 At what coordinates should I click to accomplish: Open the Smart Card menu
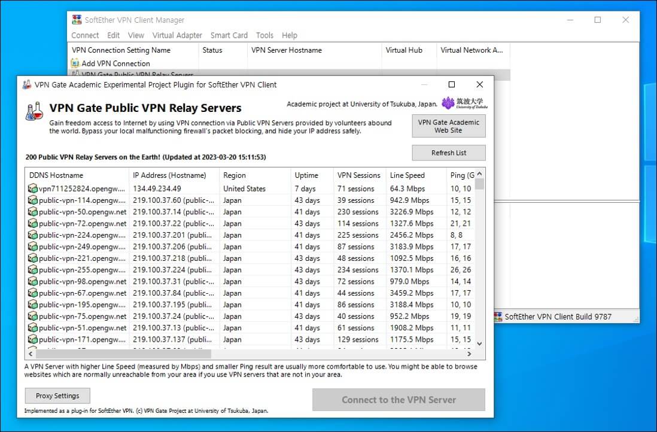[229, 35]
